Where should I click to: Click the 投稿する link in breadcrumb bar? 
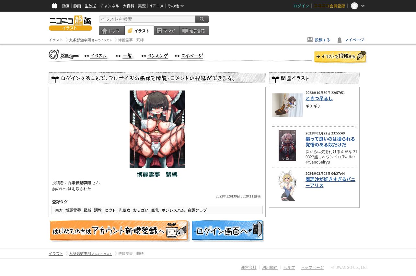coord(322,40)
